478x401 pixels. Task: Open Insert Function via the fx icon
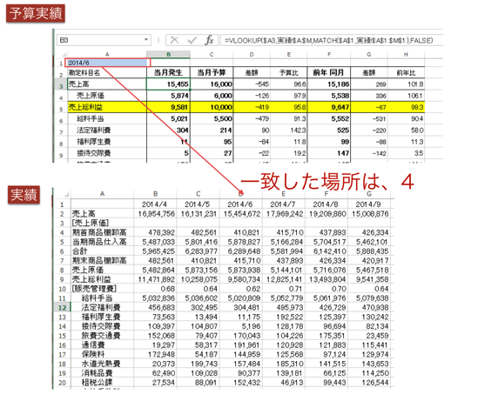[209, 40]
